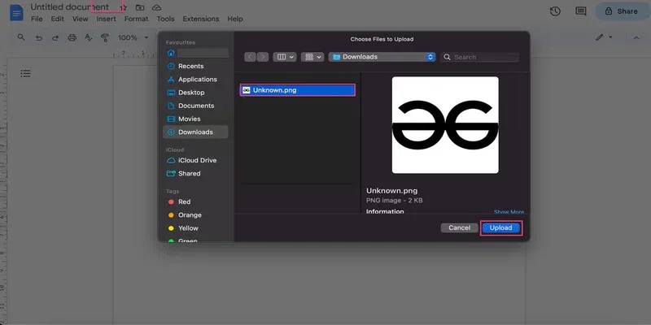This screenshot has width=651, height=325.
Task: Click the Undo icon in Docs toolbar
Action: 38,37
